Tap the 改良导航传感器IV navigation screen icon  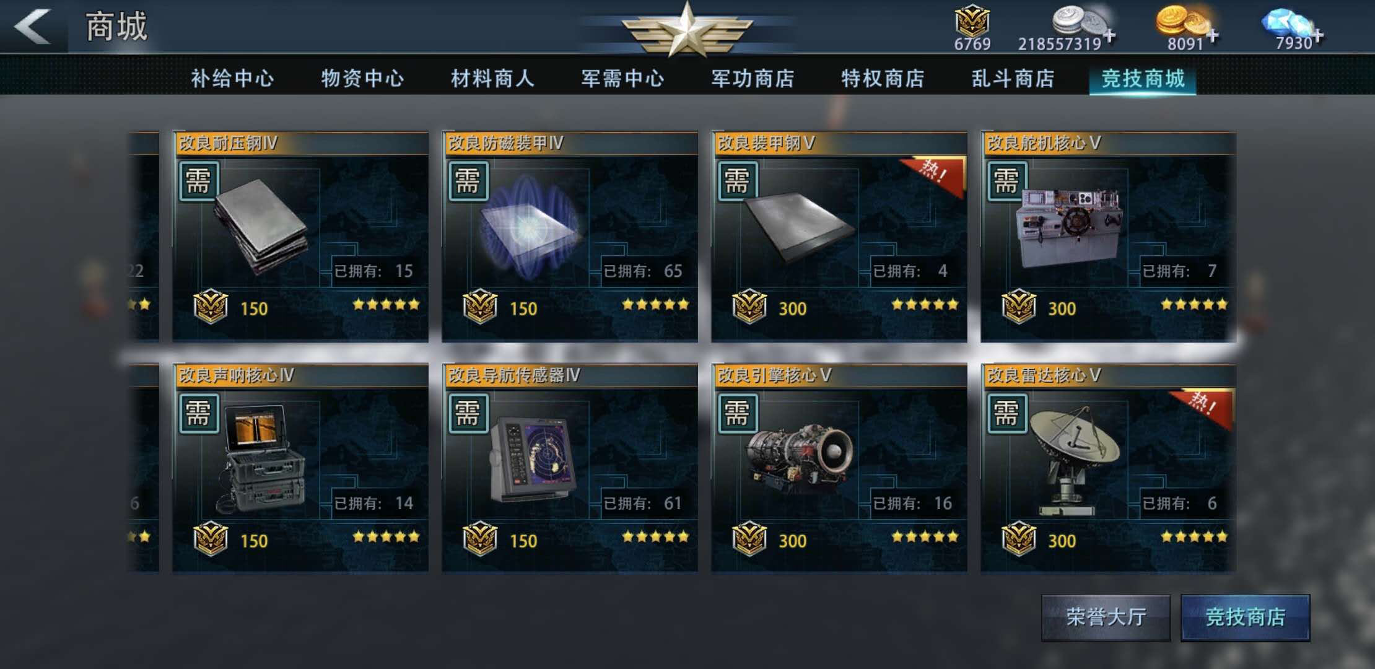[533, 458]
